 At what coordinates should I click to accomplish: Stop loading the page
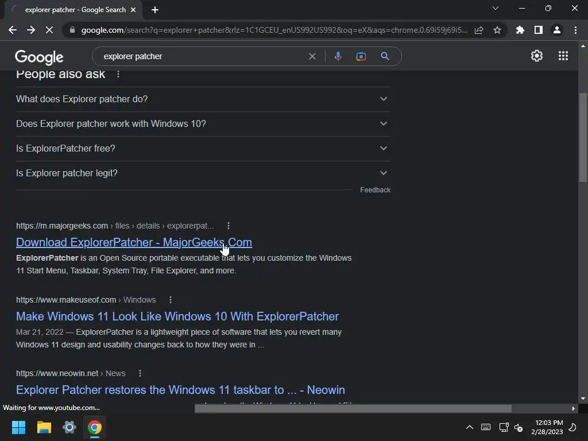49,30
